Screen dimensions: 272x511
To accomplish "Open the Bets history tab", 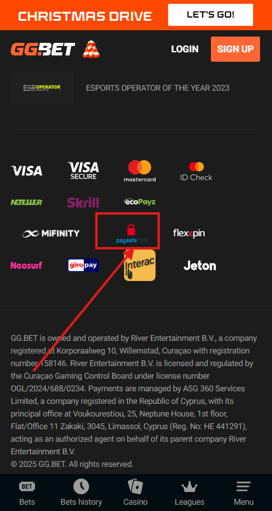I will tap(81, 493).
